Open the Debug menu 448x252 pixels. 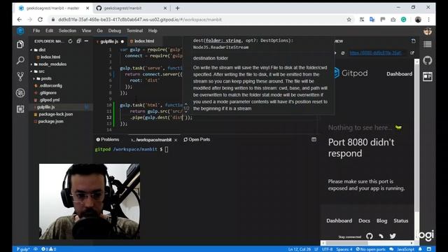pos(115,31)
